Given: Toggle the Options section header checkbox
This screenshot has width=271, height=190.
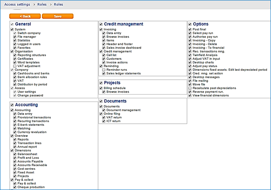Looking at the screenshot, I should (190, 24).
